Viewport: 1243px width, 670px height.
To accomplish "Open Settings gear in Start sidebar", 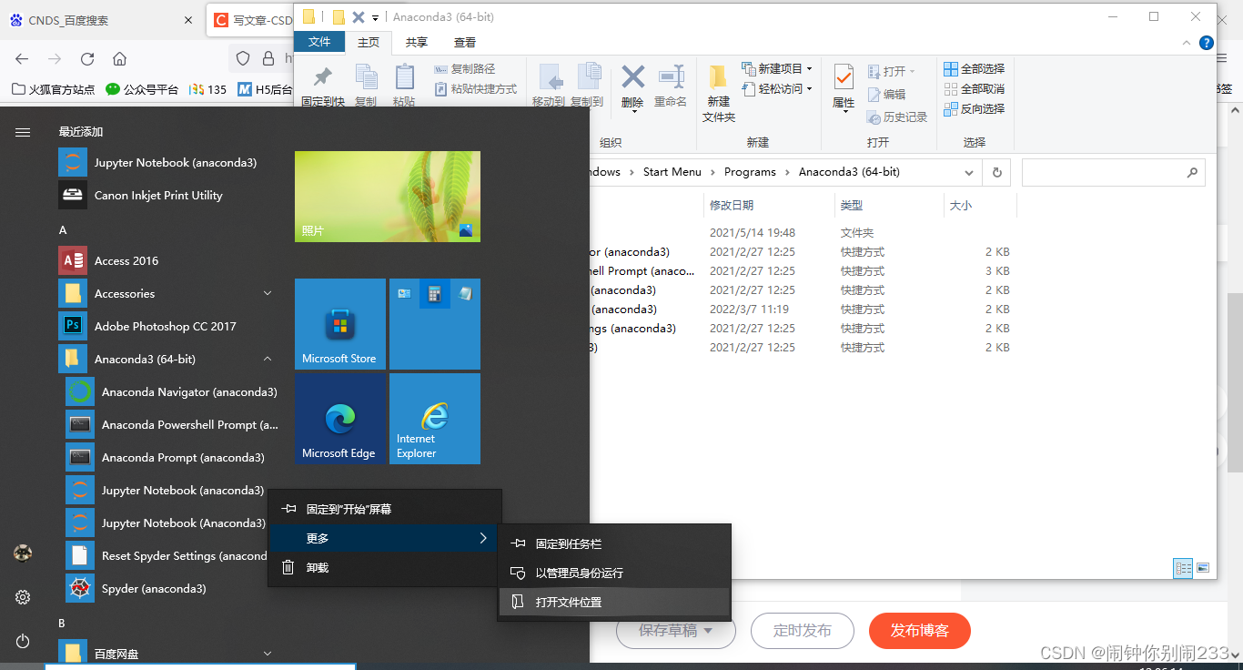I will click(23, 597).
